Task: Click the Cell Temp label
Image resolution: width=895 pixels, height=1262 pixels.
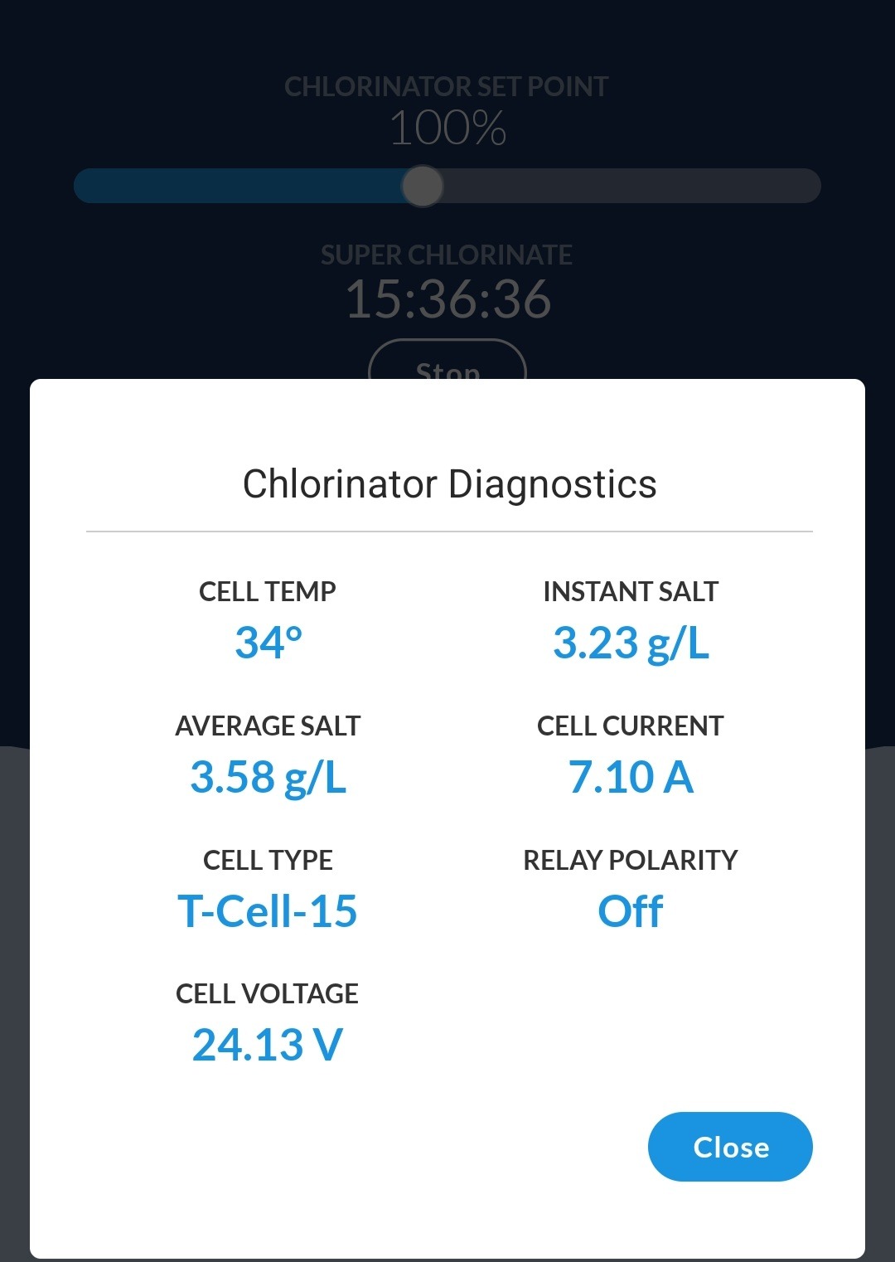Action: click(268, 591)
